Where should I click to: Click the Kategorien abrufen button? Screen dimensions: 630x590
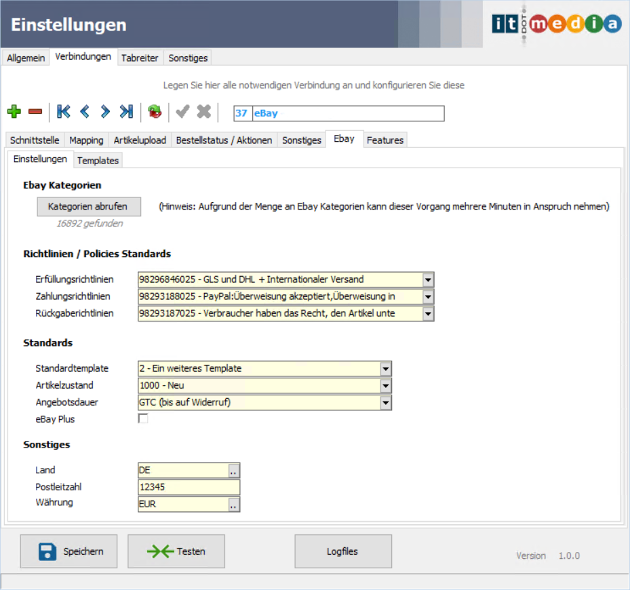87,206
